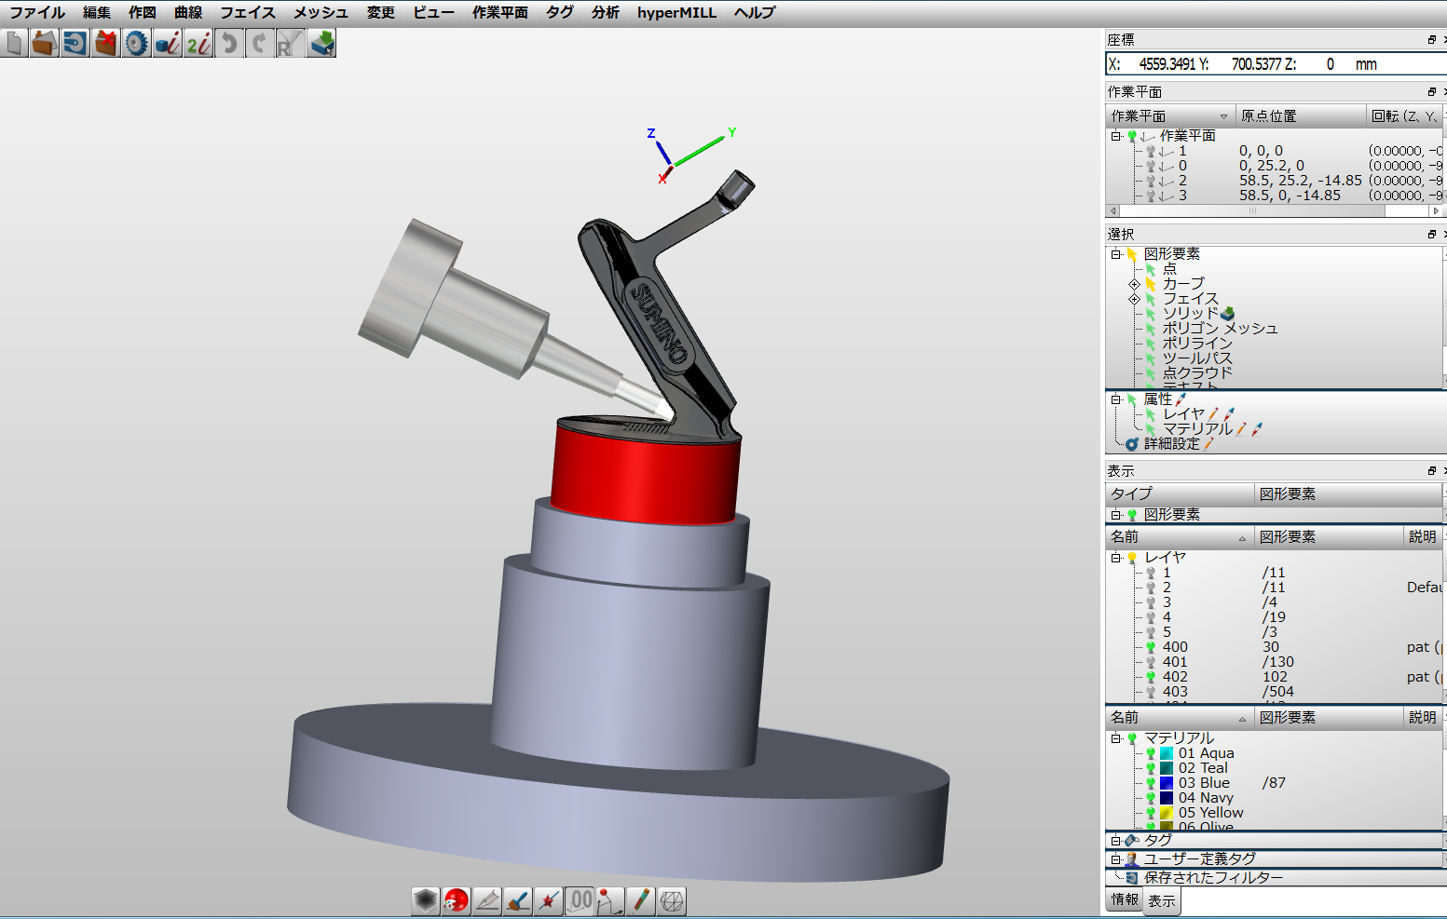The height and width of the screenshot is (919, 1447).
Task: Open the 作図 menu
Action: [143, 12]
